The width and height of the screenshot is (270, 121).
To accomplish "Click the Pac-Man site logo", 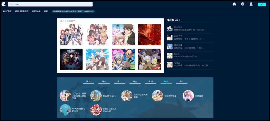I will coord(3,4).
